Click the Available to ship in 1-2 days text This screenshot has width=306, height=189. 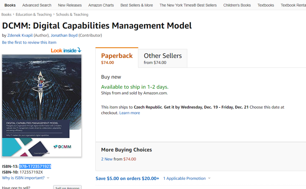tap(135, 87)
